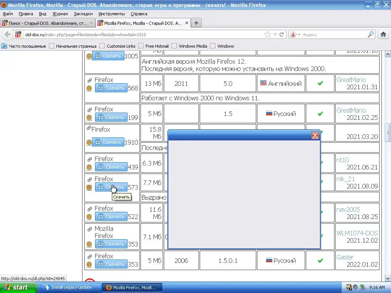391x293 pixels.
Task: Click Скачать for Firefox 1.5 (199)
Action: 111,118
